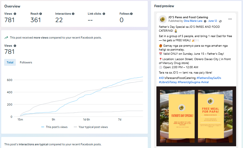Image resolution: width=243 pixels, height=148 pixels.
Task: Click the large 781 value above the chart
Action: [x=10, y=52]
